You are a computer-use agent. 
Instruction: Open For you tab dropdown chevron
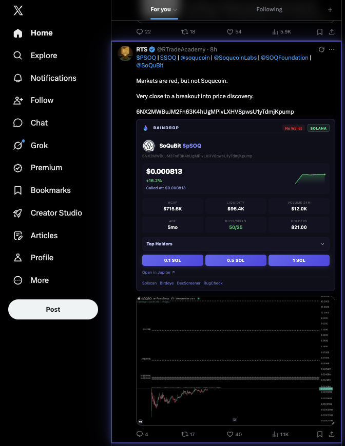[175, 10]
